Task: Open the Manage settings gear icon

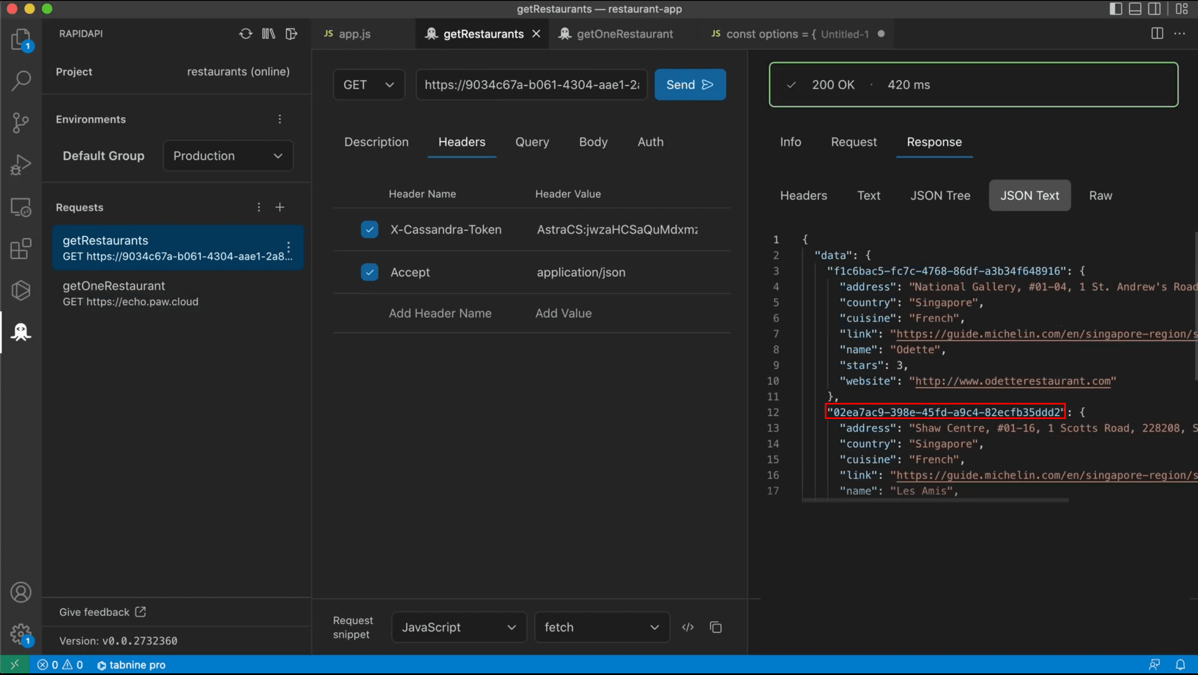Action: pyautogui.click(x=21, y=634)
